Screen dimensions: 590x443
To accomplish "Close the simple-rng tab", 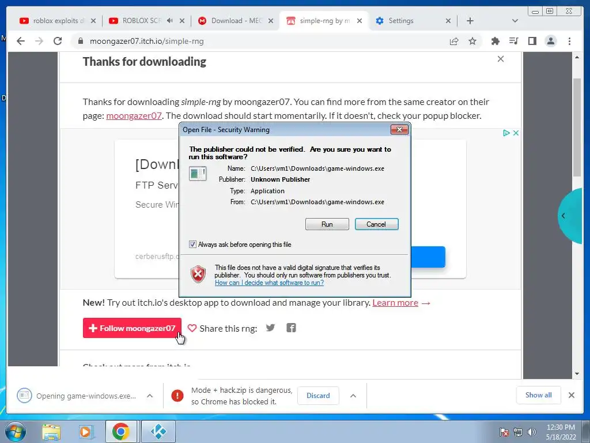I will (360, 21).
